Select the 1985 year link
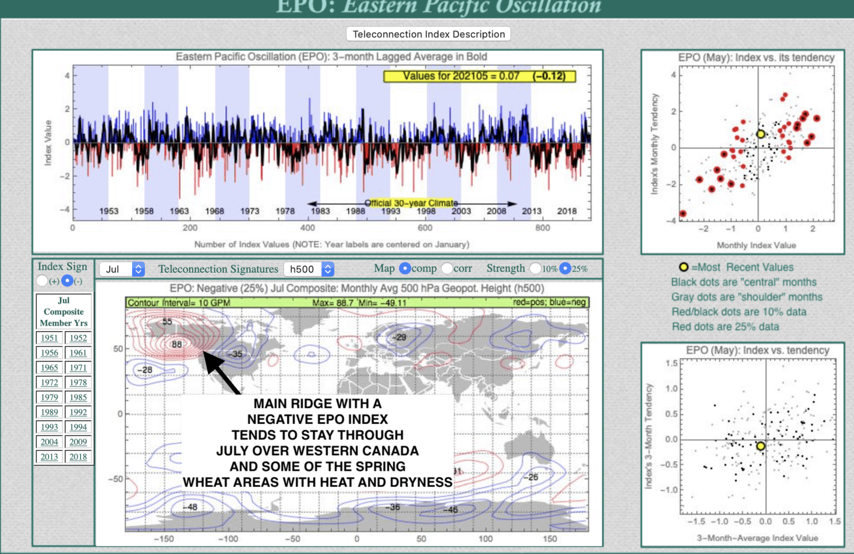 point(78,398)
